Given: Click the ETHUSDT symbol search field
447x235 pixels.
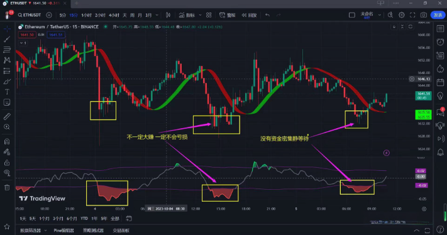Looking at the screenshot, I should (x=30, y=15).
